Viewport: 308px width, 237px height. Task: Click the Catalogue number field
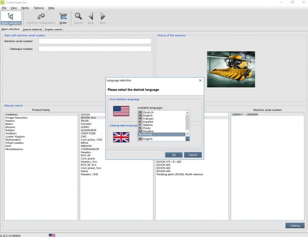pyautogui.click(x=95, y=49)
